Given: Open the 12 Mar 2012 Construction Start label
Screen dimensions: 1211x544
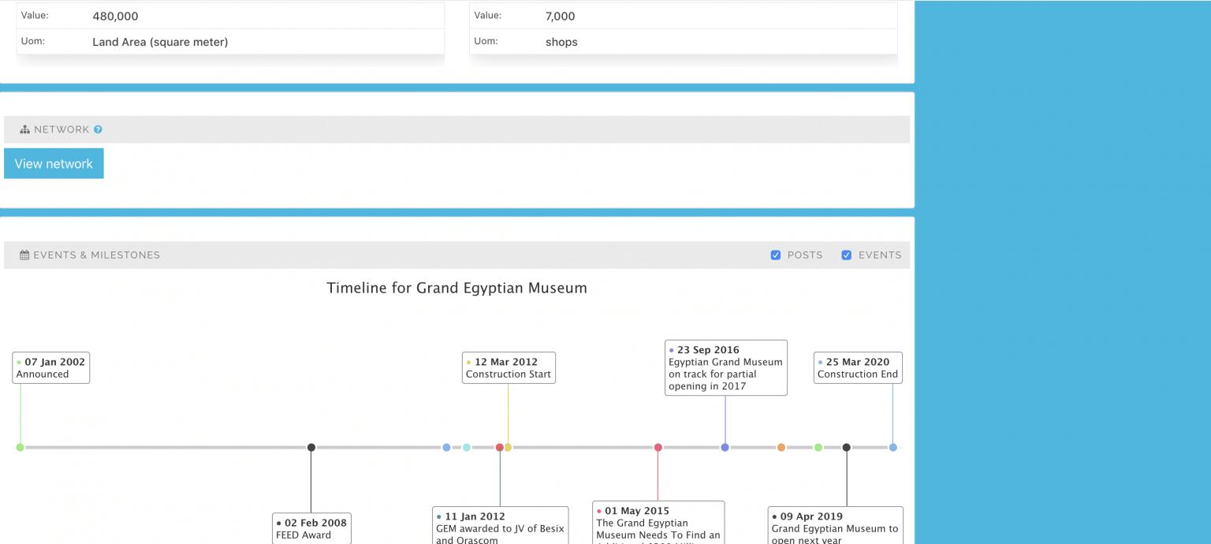Looking at the screenshot, I should pos(509,367).
